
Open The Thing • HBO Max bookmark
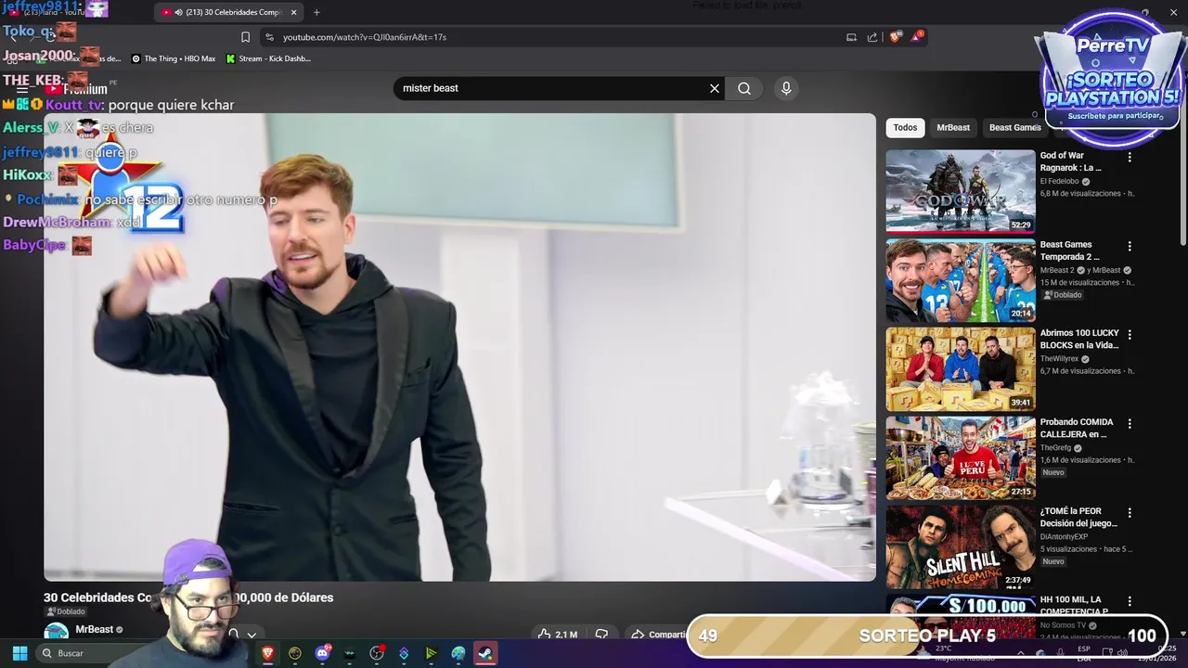click(x=174, y=58)
